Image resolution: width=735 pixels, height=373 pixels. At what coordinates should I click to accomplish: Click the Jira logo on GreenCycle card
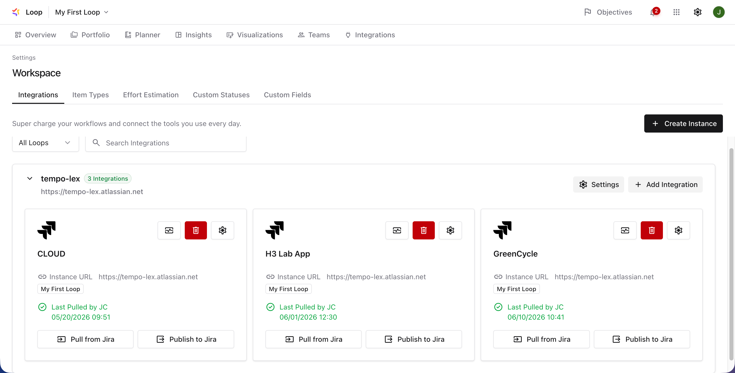coord(502,230)
